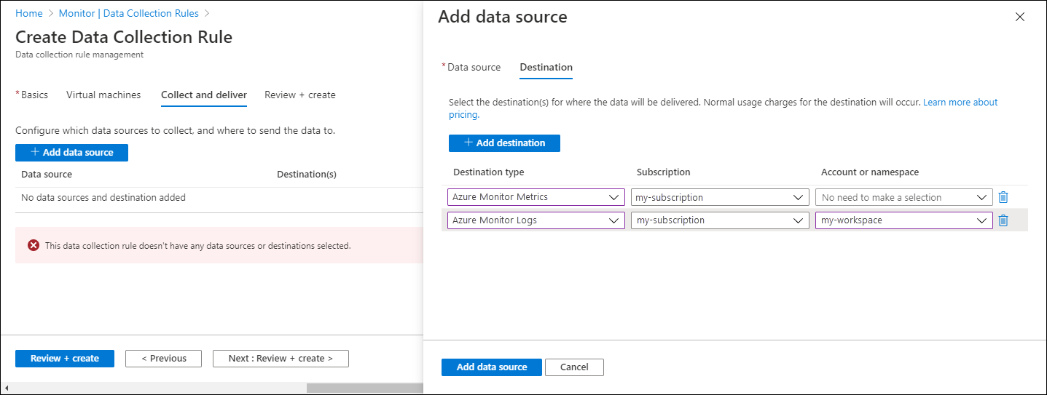Click the red error icon in alert
This screenshot has width=1047, height=395.
tap(34, 246)
